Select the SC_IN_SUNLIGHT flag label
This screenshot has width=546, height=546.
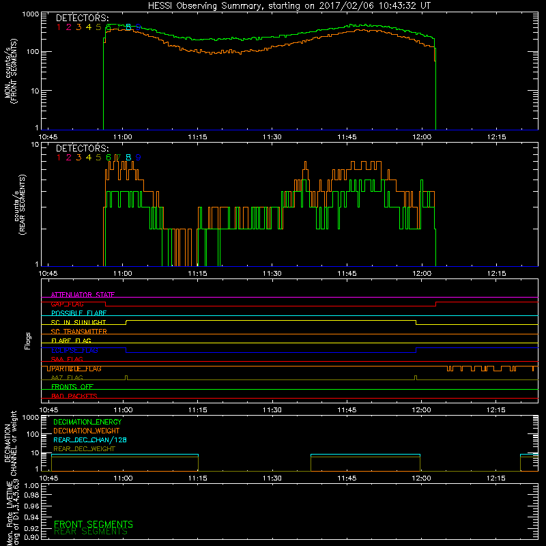click(78, 322)
